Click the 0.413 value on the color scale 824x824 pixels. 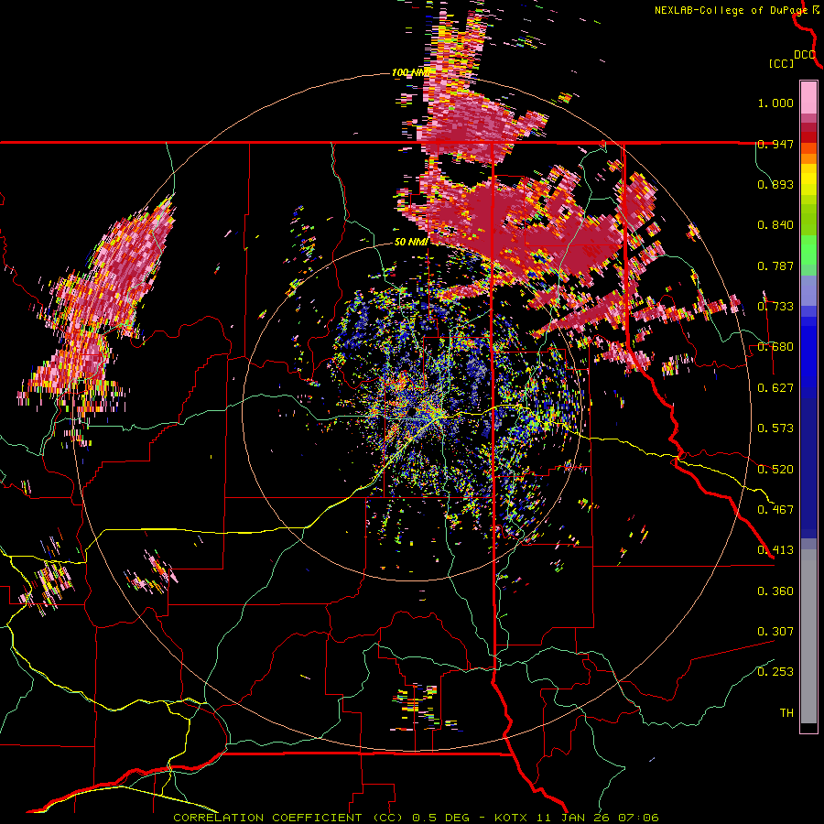point(775,550)
